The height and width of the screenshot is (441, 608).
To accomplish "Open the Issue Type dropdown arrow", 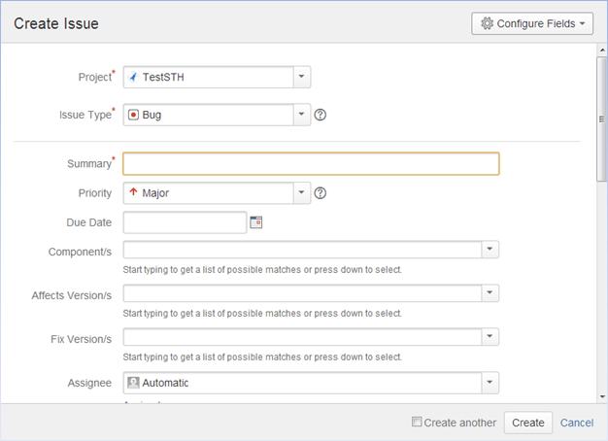I will 301,115.
